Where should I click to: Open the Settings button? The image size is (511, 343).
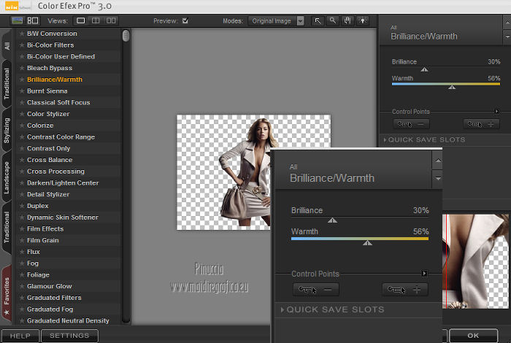point(69,336)
